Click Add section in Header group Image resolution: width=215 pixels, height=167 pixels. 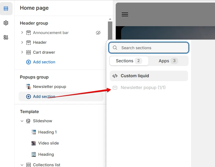click(44, 62)
